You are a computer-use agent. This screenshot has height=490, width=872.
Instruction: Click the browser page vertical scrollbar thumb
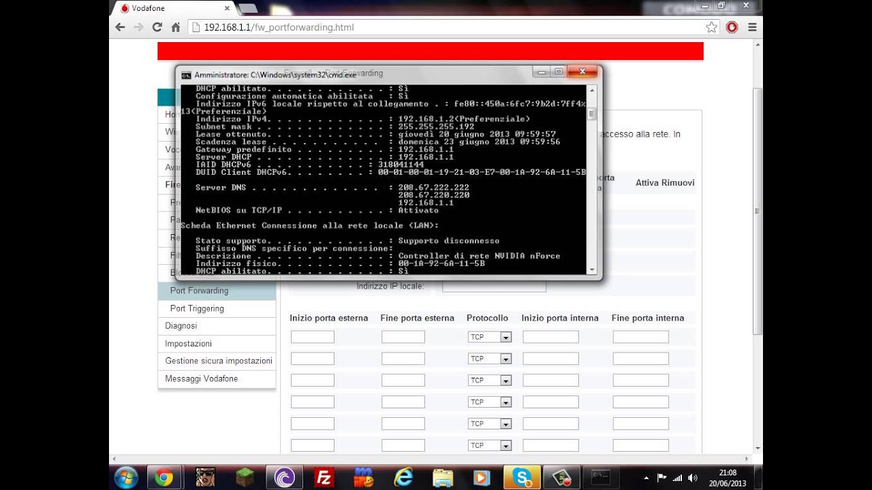coord(758,211)
